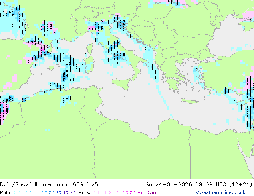This screenshot has width=254, height=196.
Task: Select the Rain 40 legend value
Action: coord(65,193)
